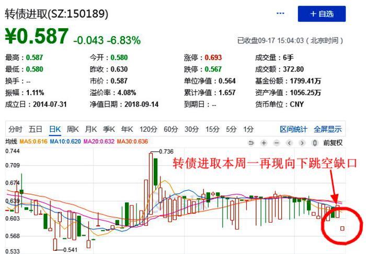The image size is (366, 254).
Task: Click the MA20:0.632 indicator label
Action: (99, 142)
